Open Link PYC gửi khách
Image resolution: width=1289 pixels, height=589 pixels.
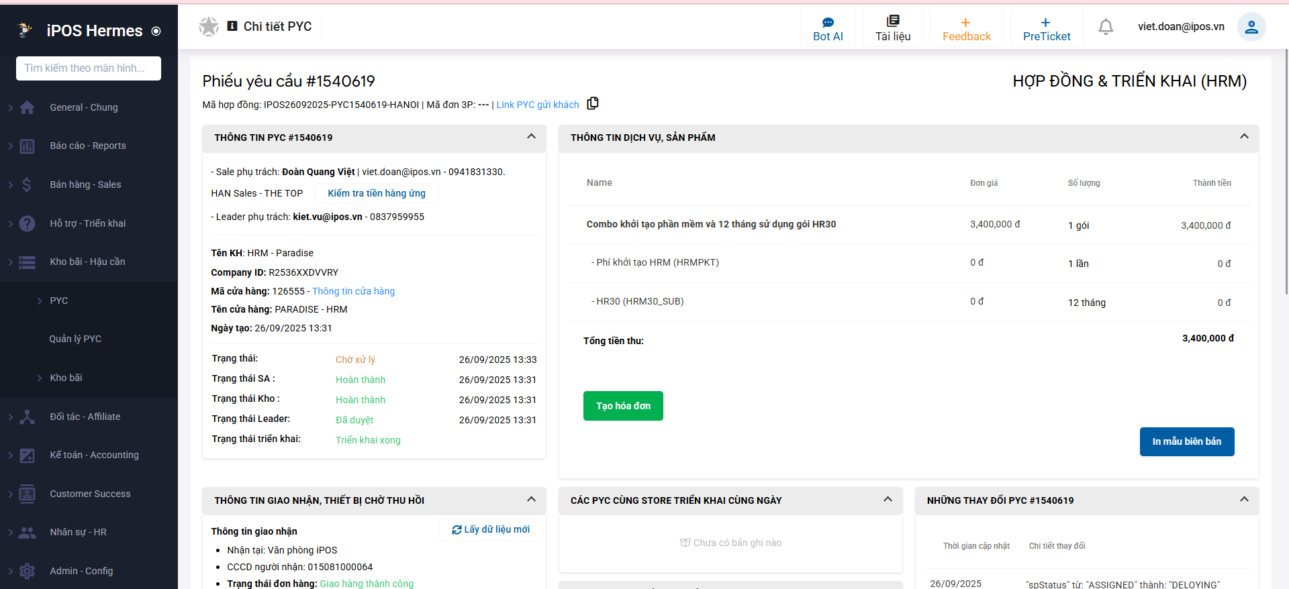tap(538, 105)
